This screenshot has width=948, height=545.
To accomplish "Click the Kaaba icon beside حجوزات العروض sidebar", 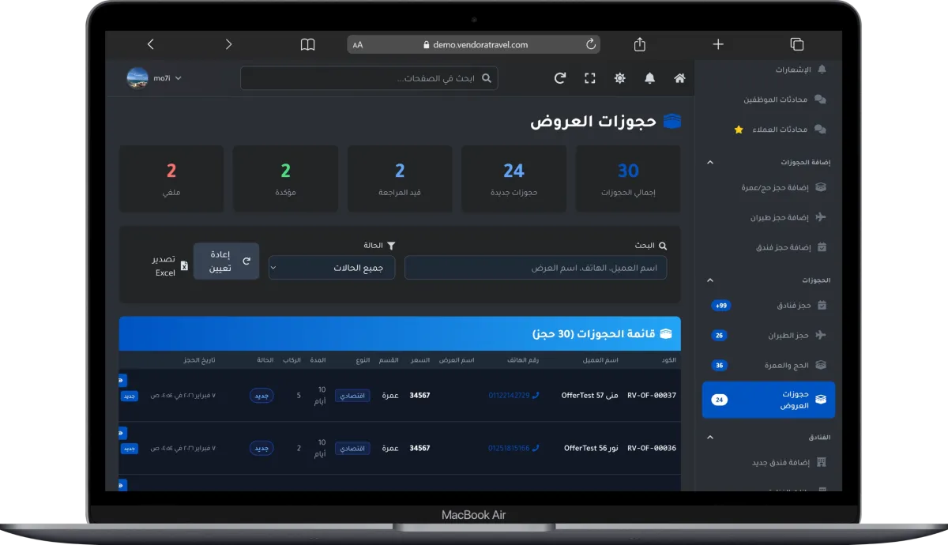I will 822,400.
